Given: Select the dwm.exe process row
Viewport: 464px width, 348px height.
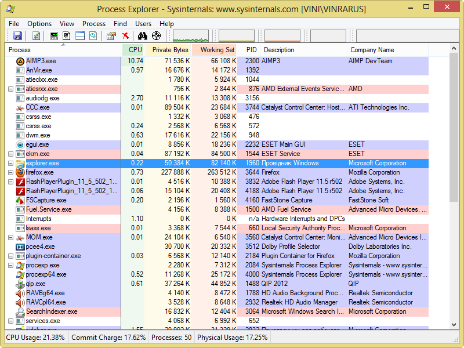Looking at the screenshot, I should [217, 136].
